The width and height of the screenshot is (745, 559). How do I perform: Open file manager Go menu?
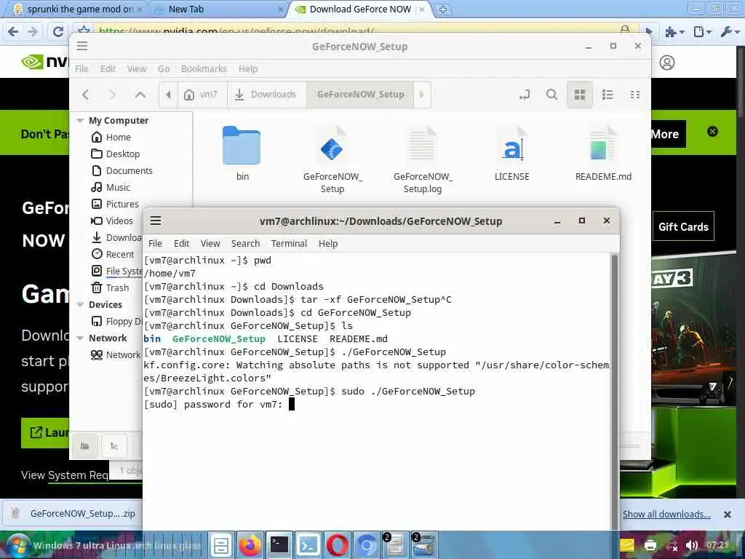point(164,68)
